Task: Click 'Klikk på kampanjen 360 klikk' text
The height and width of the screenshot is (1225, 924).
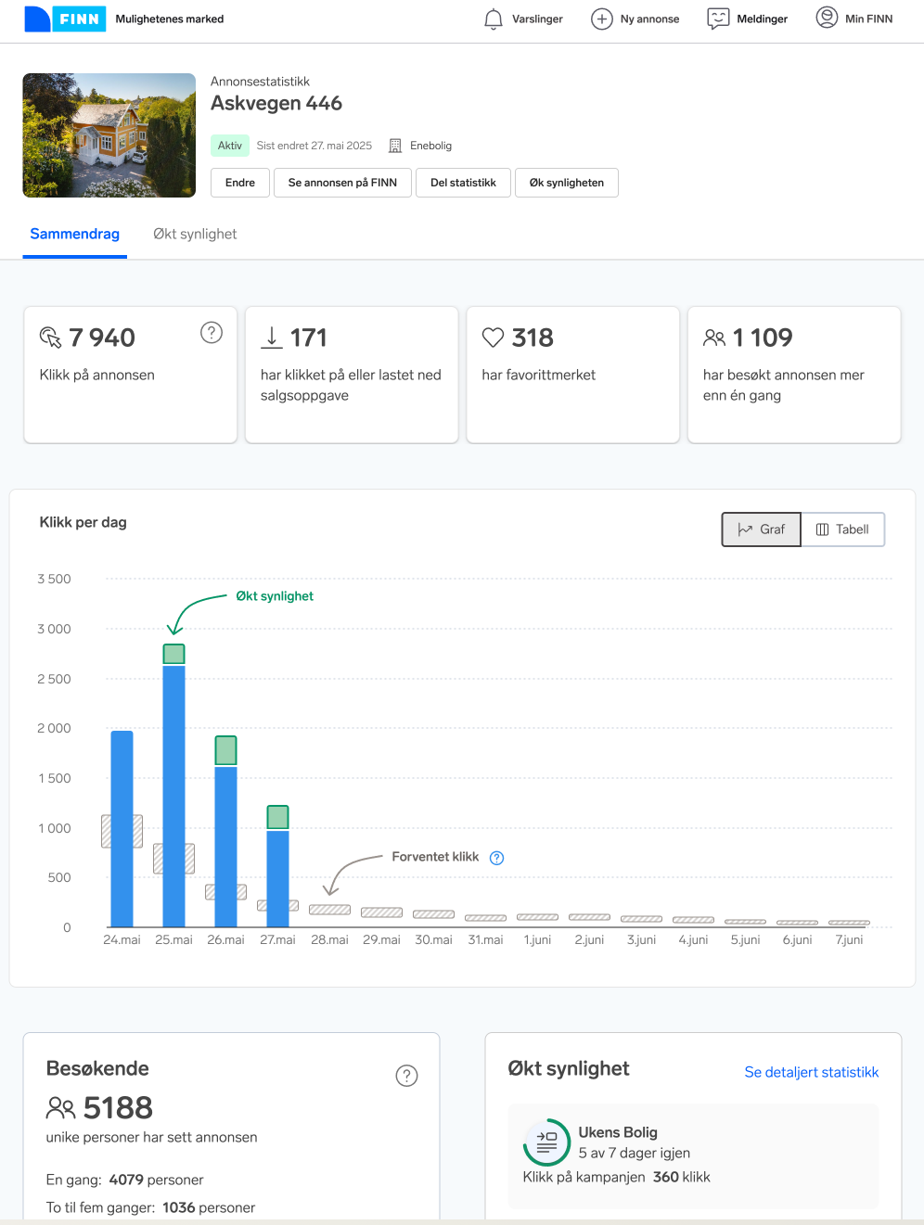Action: [617, 1177]
